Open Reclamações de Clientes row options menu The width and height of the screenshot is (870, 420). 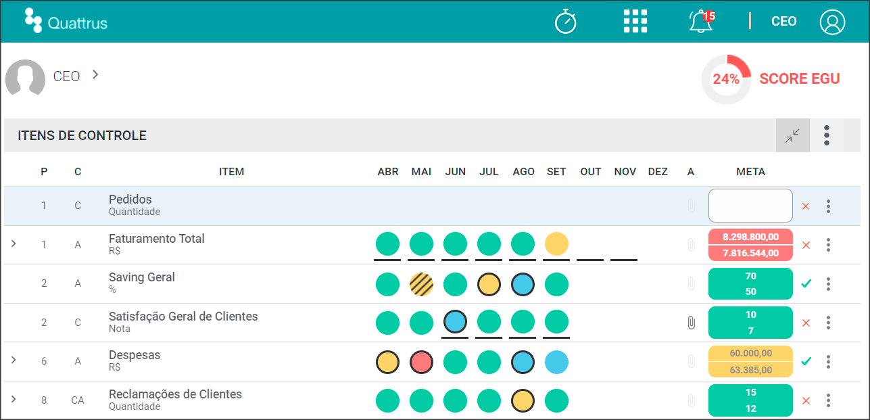click(828, 400)
